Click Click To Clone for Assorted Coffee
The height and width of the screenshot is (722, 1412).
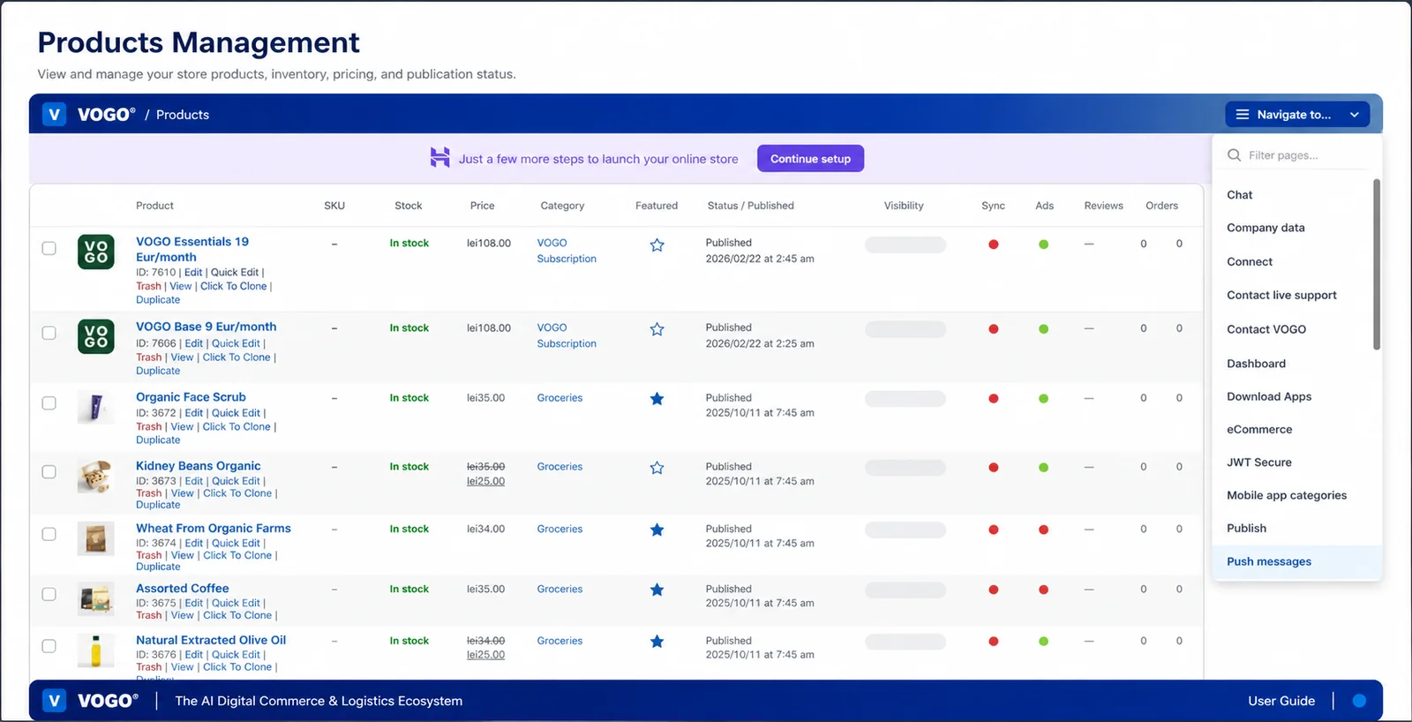(x=237, y=615)
